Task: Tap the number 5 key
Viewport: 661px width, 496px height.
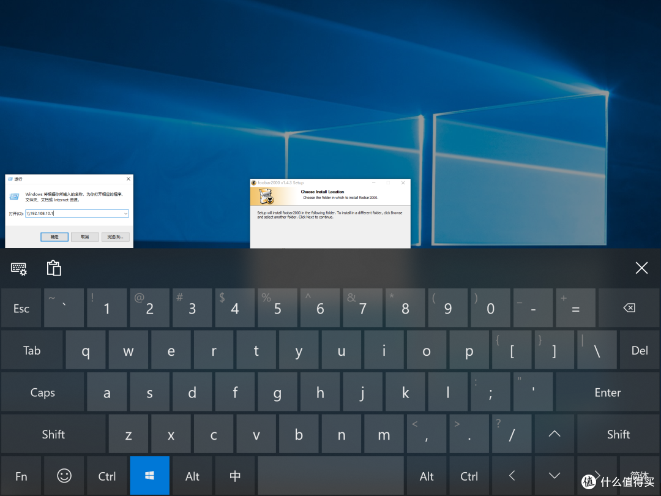Action: (277, 308)
